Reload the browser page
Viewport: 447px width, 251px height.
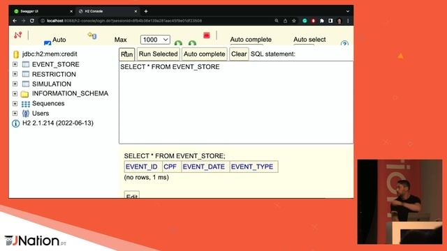click(32, 21)
